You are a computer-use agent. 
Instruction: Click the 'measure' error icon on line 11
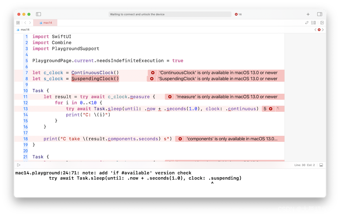coord(170,97)
